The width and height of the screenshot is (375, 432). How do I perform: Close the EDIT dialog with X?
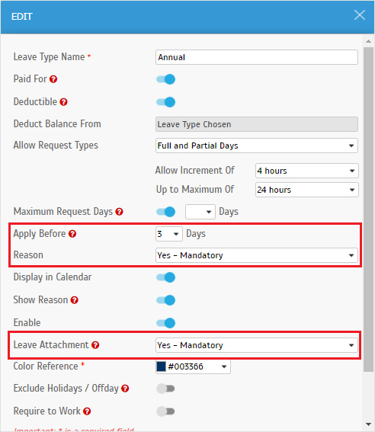coord(360,15)
